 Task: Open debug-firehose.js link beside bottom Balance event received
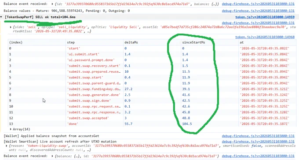258,156
